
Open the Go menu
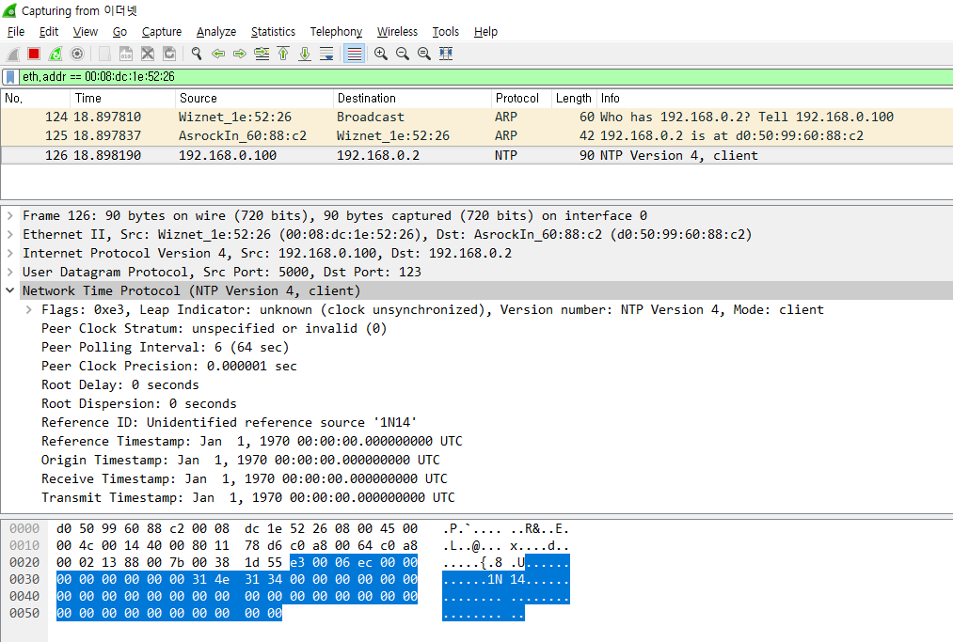pyautogui.click(x=119, y=32)
